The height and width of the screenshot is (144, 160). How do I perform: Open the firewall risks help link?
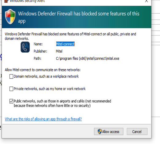pyautogui.click(x=43, y=119)
